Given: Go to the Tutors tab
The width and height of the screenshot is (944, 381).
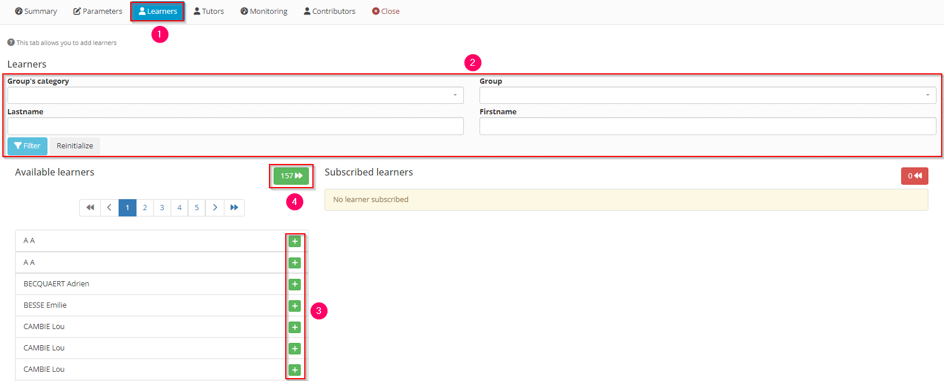Looking at the screenshot, I should tap(209, 12).
